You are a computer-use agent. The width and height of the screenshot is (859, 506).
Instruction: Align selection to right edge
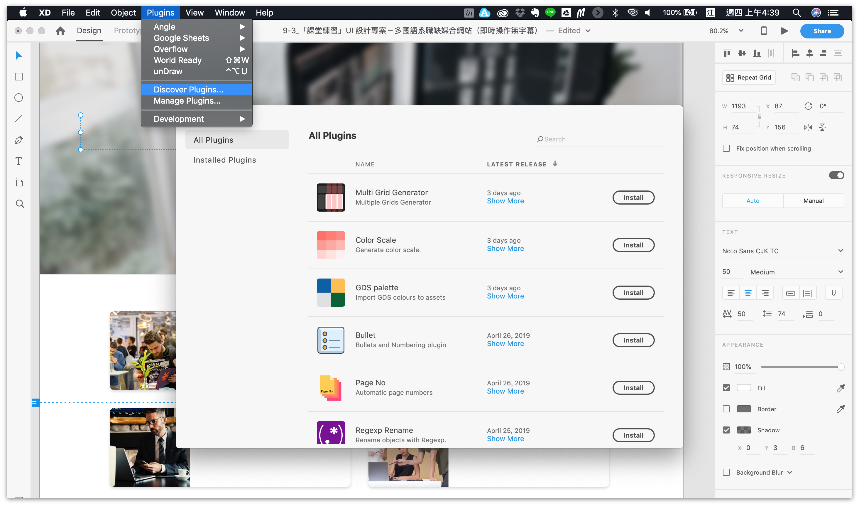[x=823, y=53]
